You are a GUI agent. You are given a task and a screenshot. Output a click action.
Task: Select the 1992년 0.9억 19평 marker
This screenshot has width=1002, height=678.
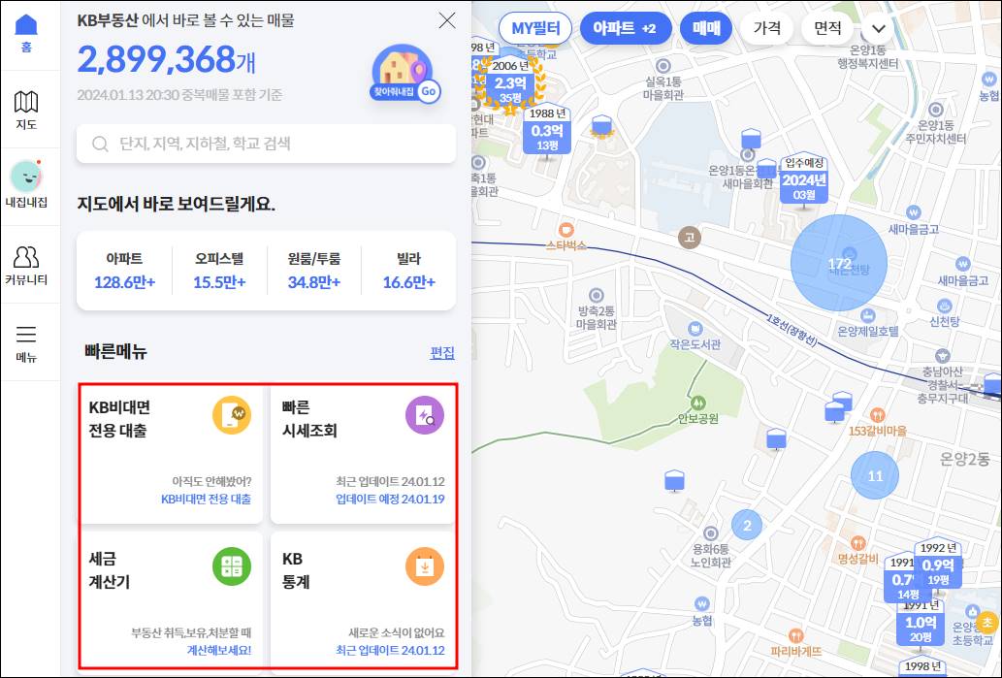coord(938,565)
